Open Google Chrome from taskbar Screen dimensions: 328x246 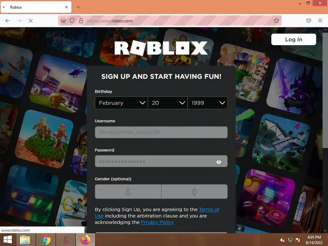[x=45, y=240]
